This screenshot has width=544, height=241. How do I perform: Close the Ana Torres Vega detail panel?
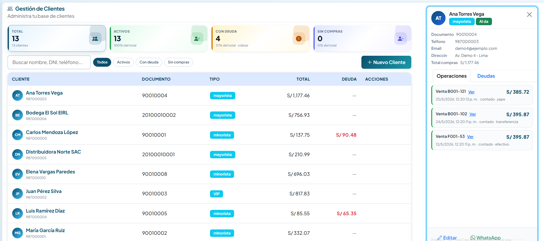click(x=529, y=15)
